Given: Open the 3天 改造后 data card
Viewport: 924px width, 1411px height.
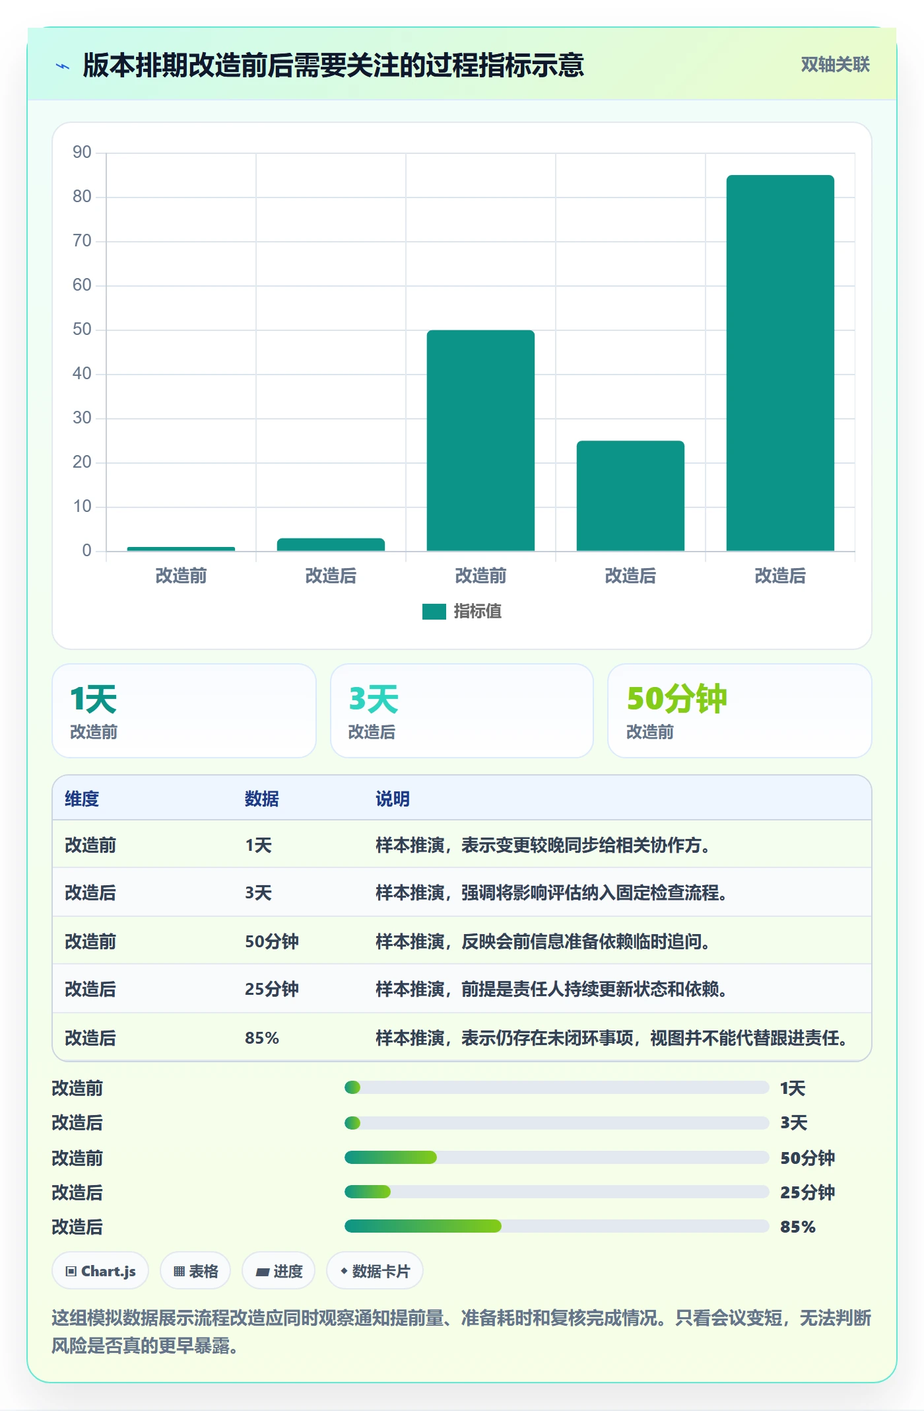Looking at the screenshot, I should point(462,711).
